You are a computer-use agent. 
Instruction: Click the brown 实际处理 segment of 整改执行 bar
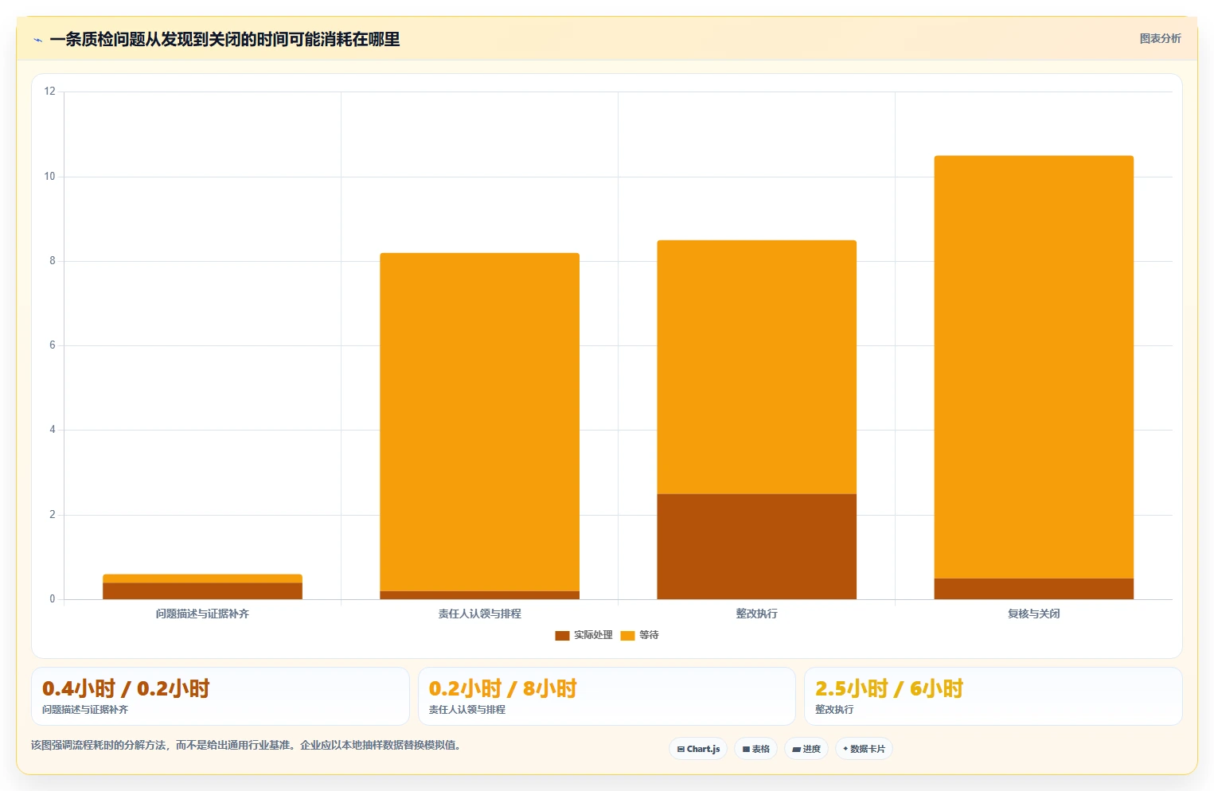coord(756,547)
